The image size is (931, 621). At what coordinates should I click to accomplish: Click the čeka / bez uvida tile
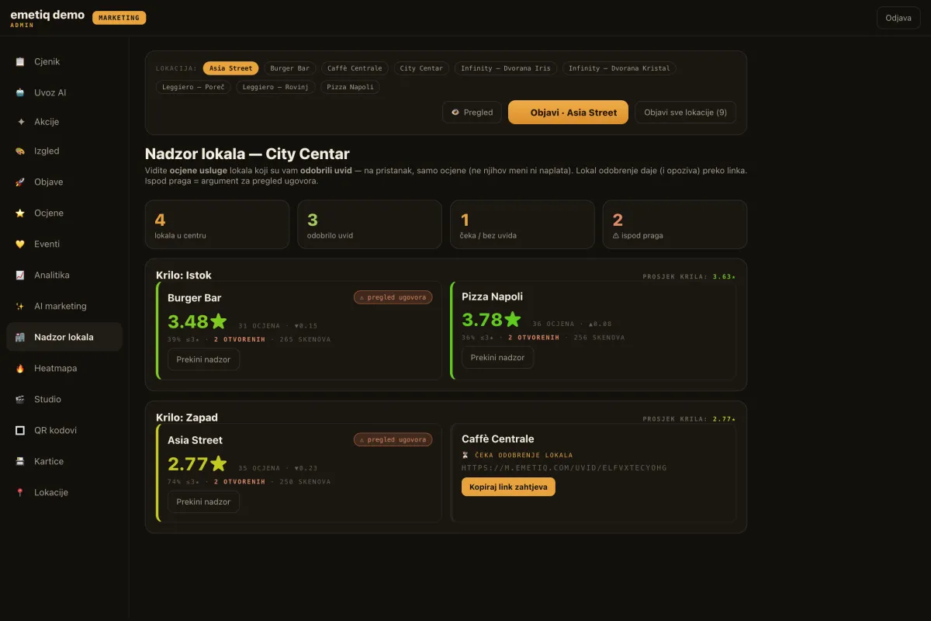[522, 224]
